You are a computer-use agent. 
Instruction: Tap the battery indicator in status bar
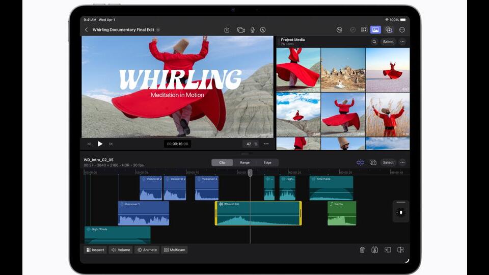(403, 20)
